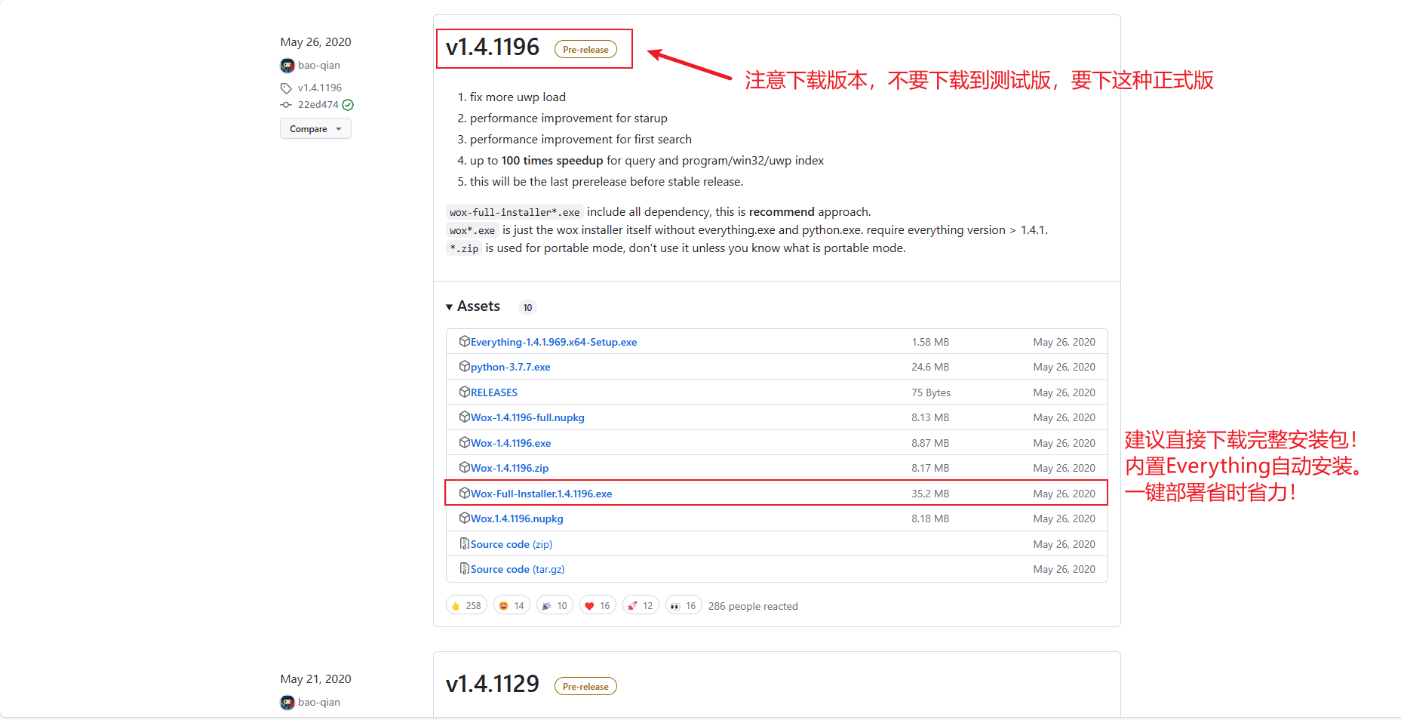Toggle thumbs-up reaction with 258
Image resolution: width=1401 pixels, height=720 pixels.
click(466, 606)
